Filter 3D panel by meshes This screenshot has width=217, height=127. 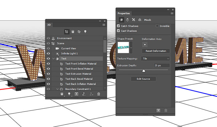coord(73,32)
